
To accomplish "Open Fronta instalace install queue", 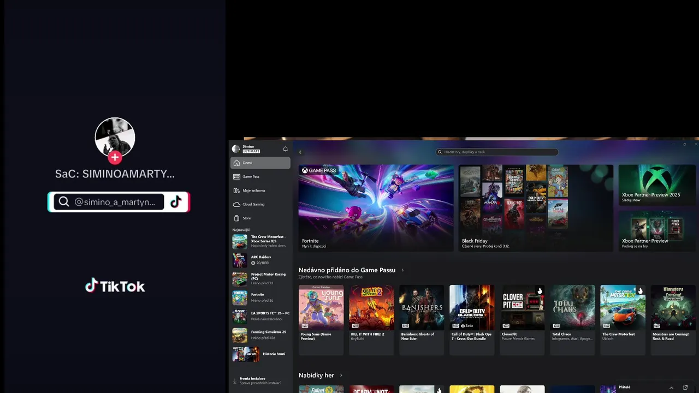I will pyautogui.click(x=260, y=380).
